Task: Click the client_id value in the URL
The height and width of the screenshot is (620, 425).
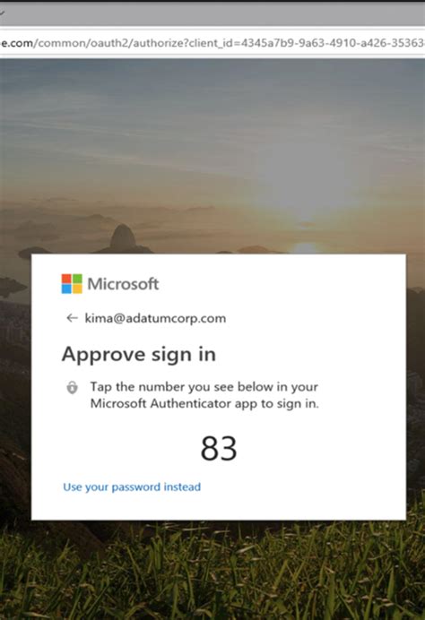Action: (x=333, y=43)
